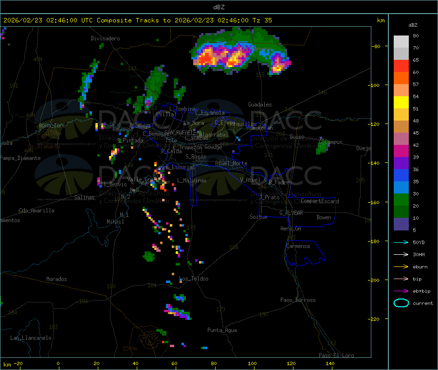This screenshot has width=438, height=370.
Task: Click the 2200m elevation label
Action: pos(129,349)
